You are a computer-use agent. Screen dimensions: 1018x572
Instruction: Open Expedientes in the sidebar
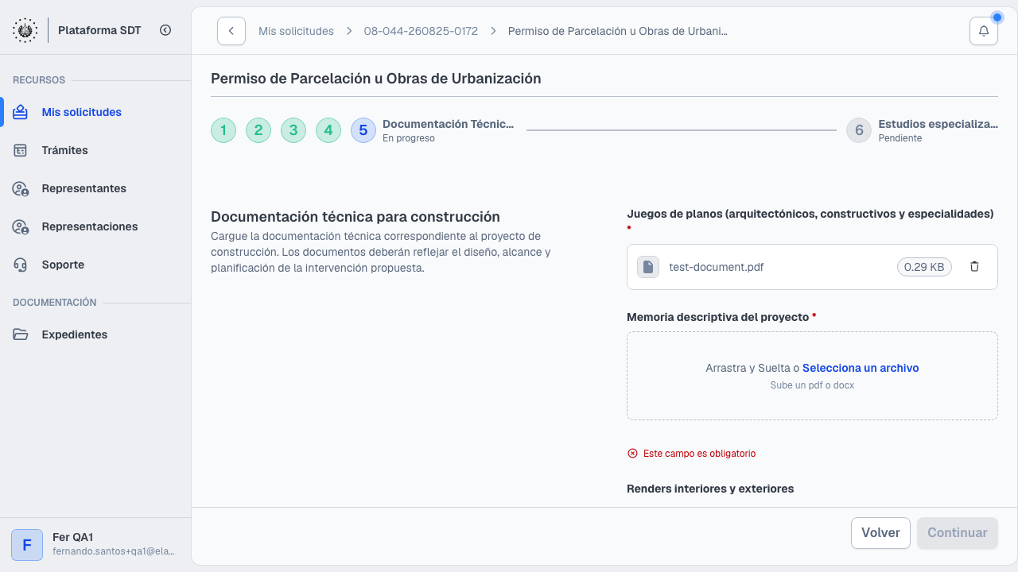(x=95, y=334)
